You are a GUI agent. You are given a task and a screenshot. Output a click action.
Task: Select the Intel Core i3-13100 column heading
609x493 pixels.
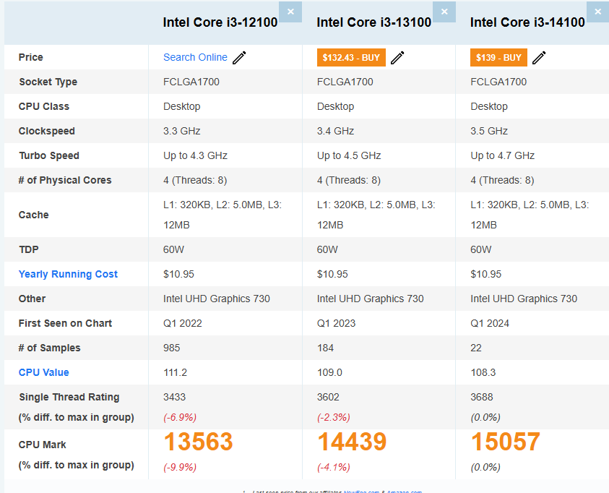374,22
